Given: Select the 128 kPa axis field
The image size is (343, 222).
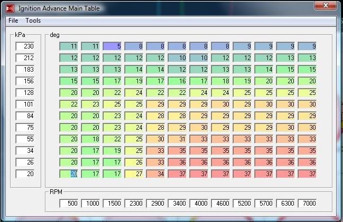Looking at the screenshot, I should coord(25,93).
